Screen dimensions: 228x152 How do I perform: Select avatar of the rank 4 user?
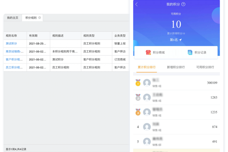coord(147,127)
